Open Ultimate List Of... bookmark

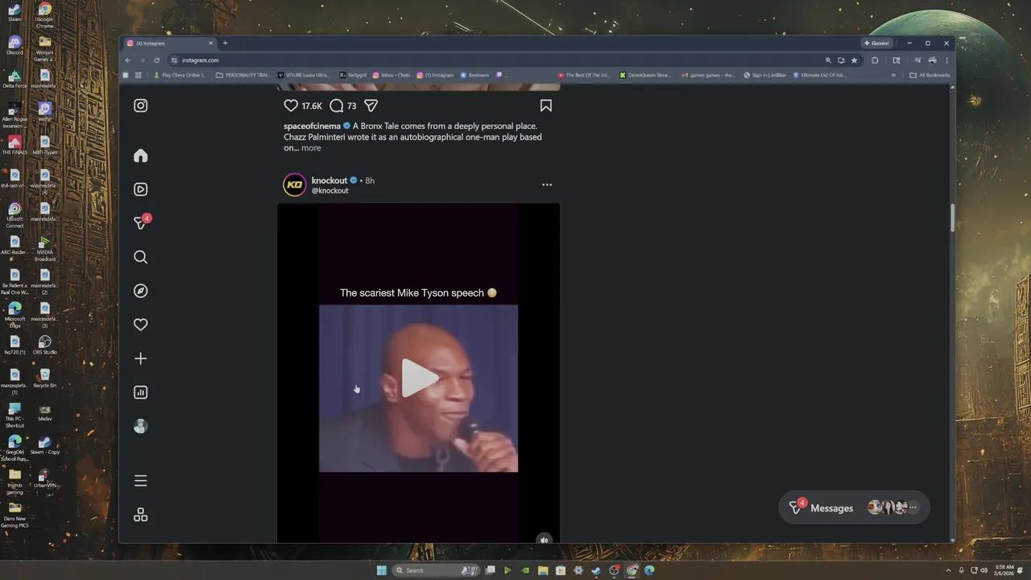click(819, 75)
